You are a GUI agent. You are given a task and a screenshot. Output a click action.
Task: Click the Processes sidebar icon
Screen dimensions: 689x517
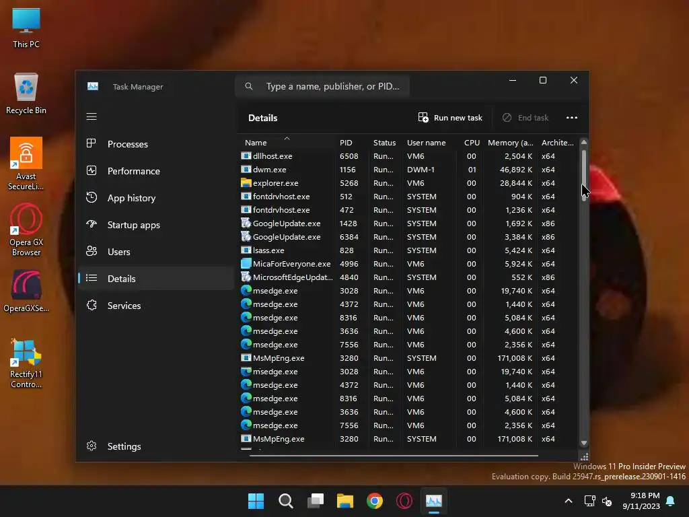(x=92, y=143)
